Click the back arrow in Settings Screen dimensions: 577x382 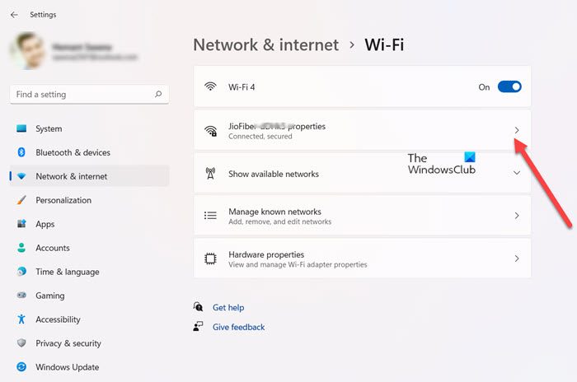[14, 15]
